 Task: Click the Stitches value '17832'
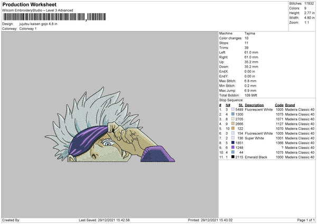[x=309, y=4]
